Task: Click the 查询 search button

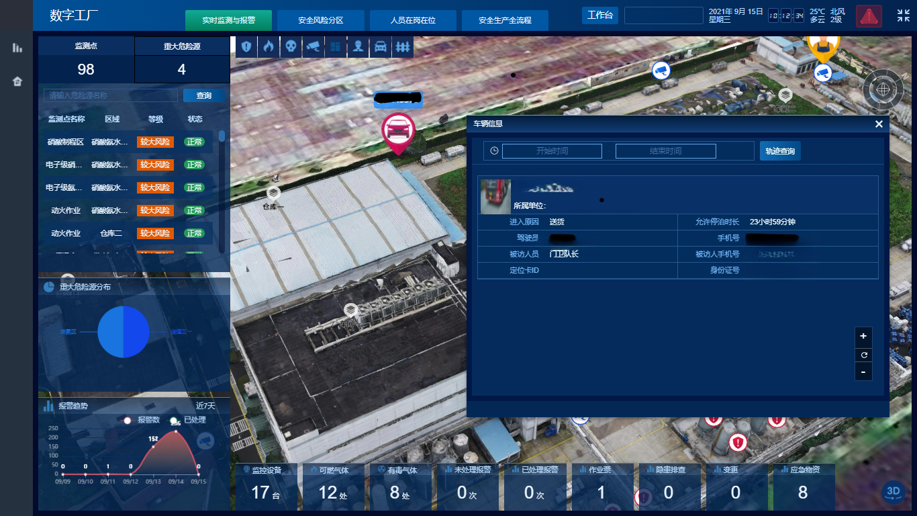Action: (204, 95)
